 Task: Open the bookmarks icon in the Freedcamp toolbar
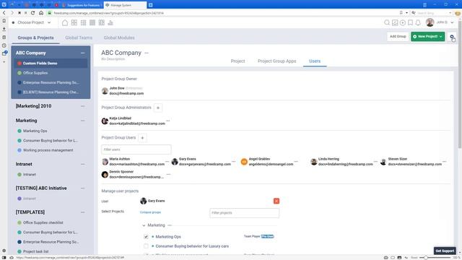[410, 22]
